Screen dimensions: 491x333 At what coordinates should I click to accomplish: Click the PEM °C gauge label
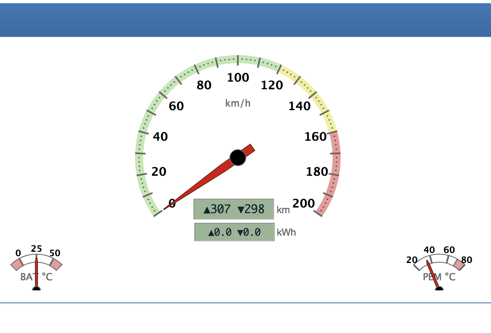[439, 277]
